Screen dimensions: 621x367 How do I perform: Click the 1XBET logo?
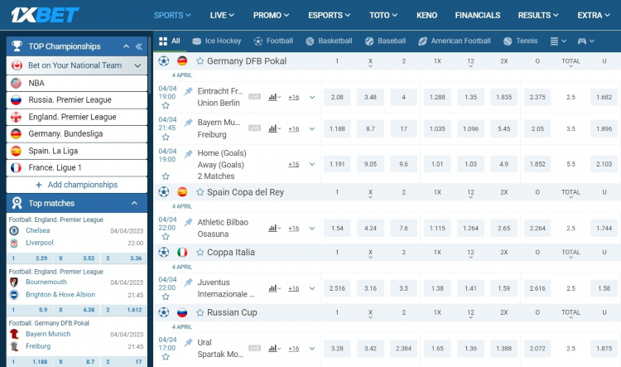pos(45,15)
